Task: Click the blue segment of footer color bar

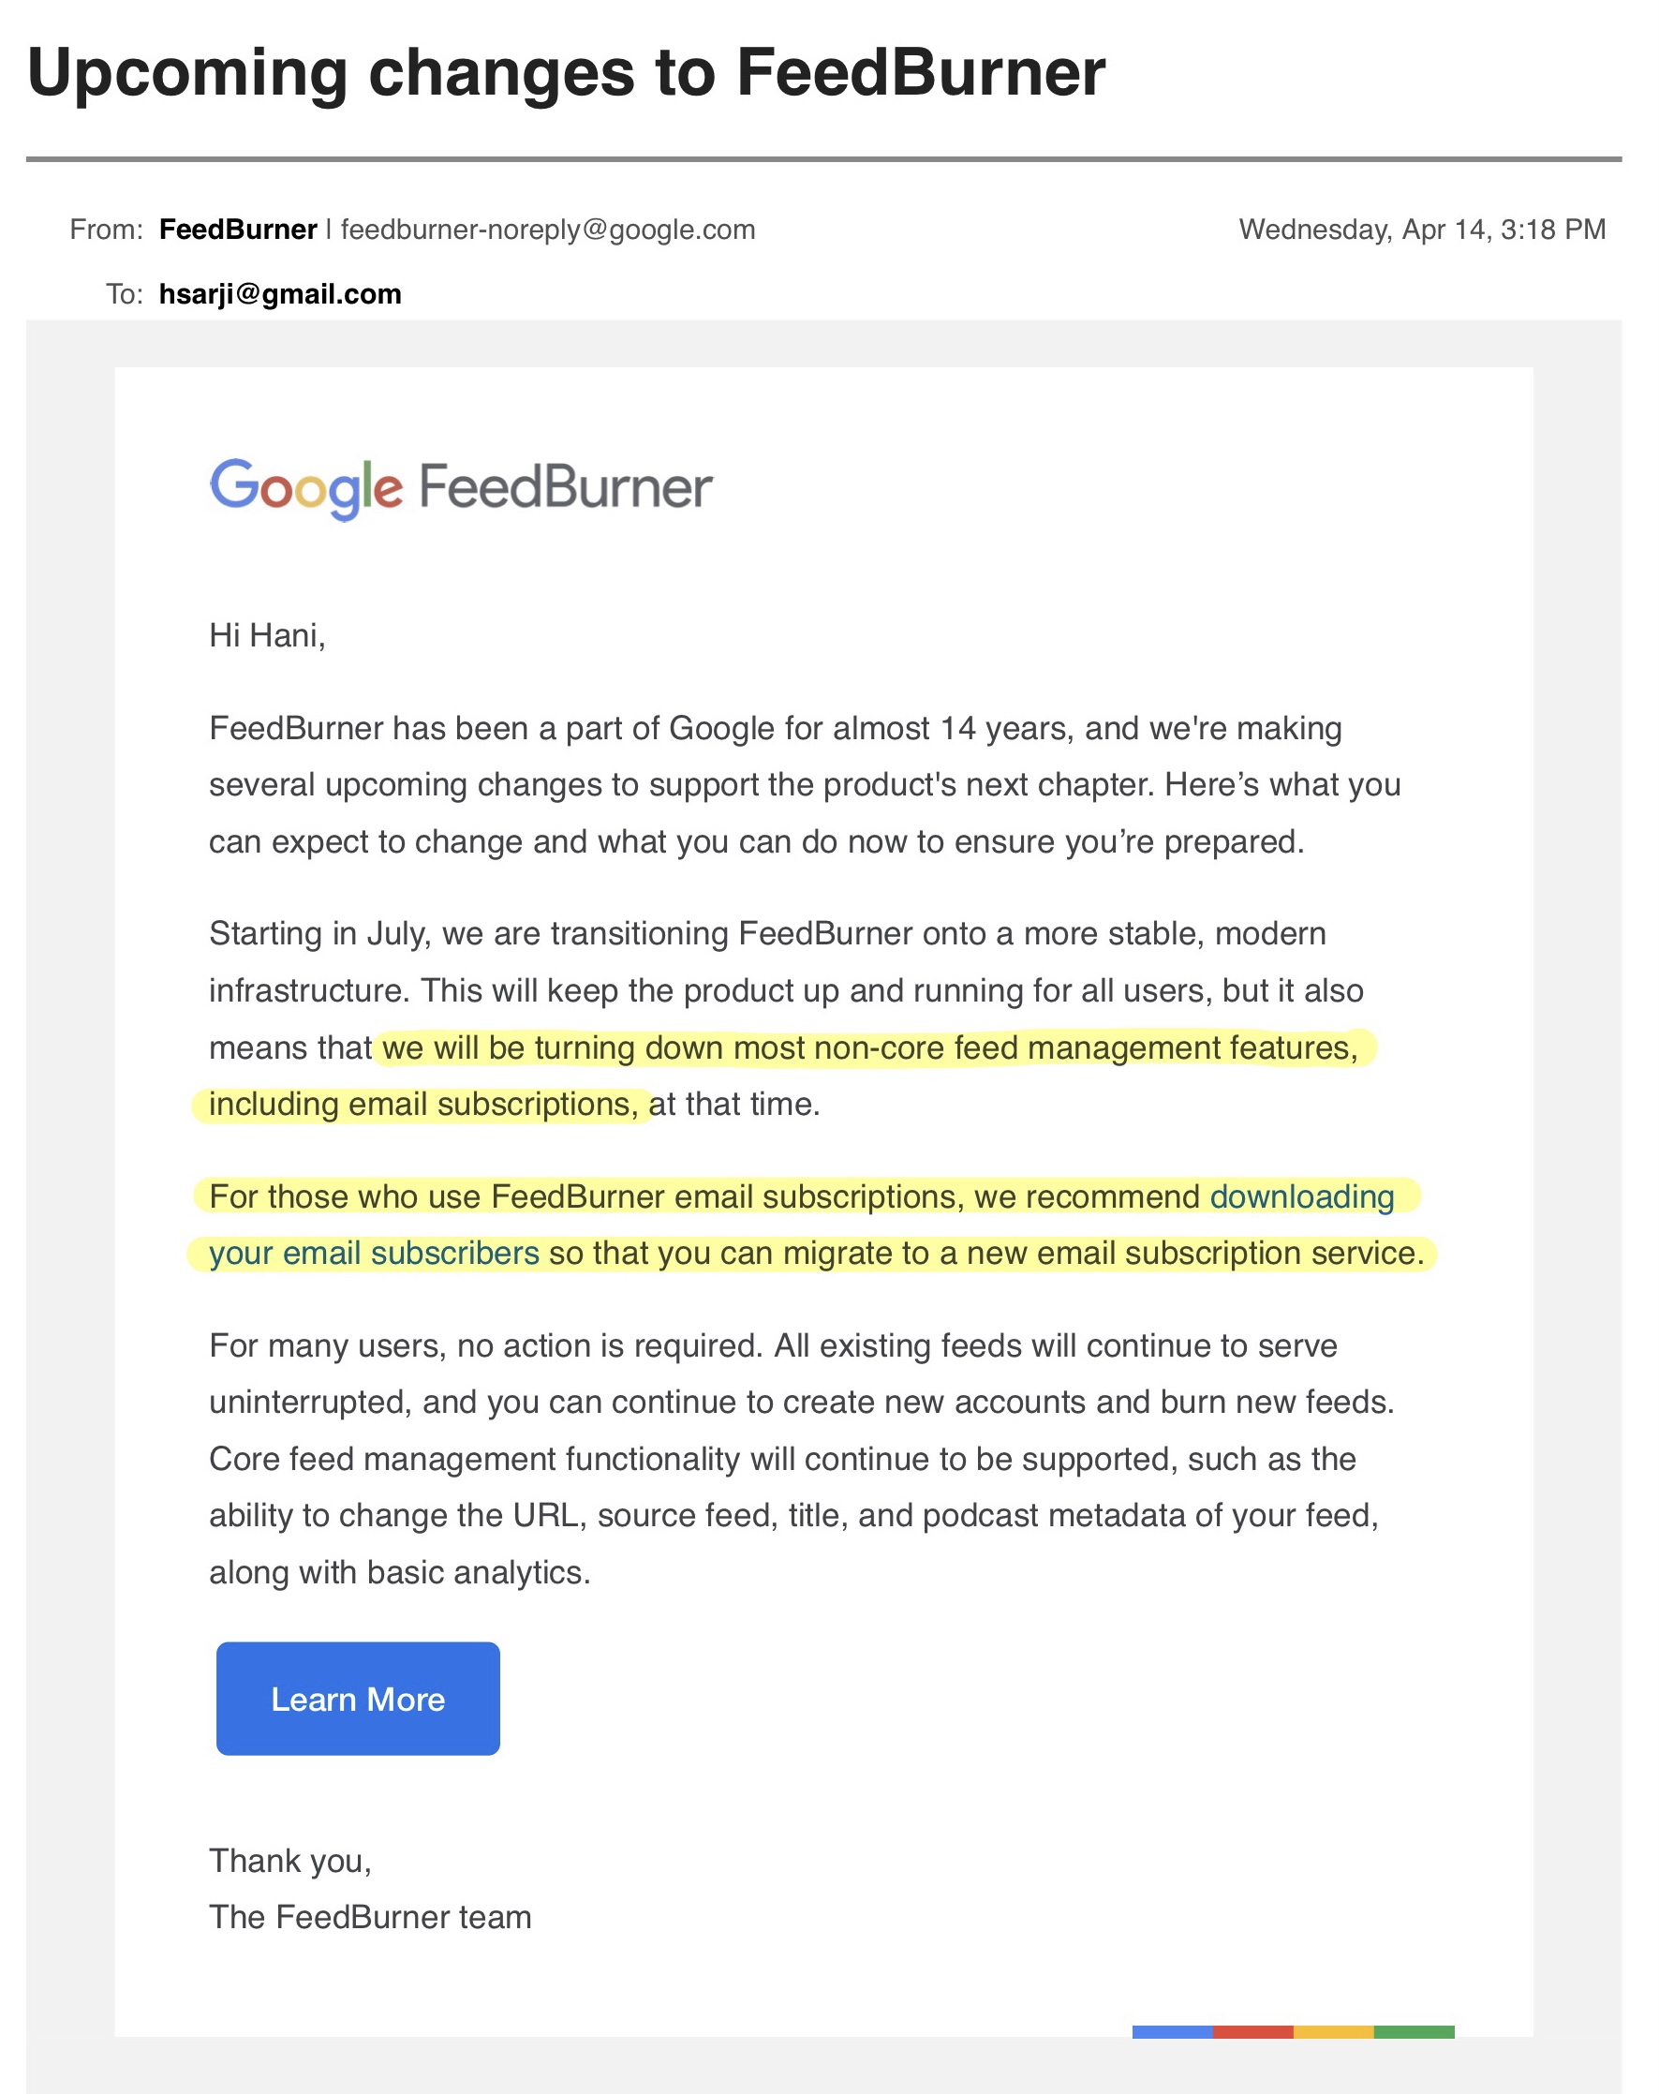Action: pyautogui.click(x=1173, y=2032)
